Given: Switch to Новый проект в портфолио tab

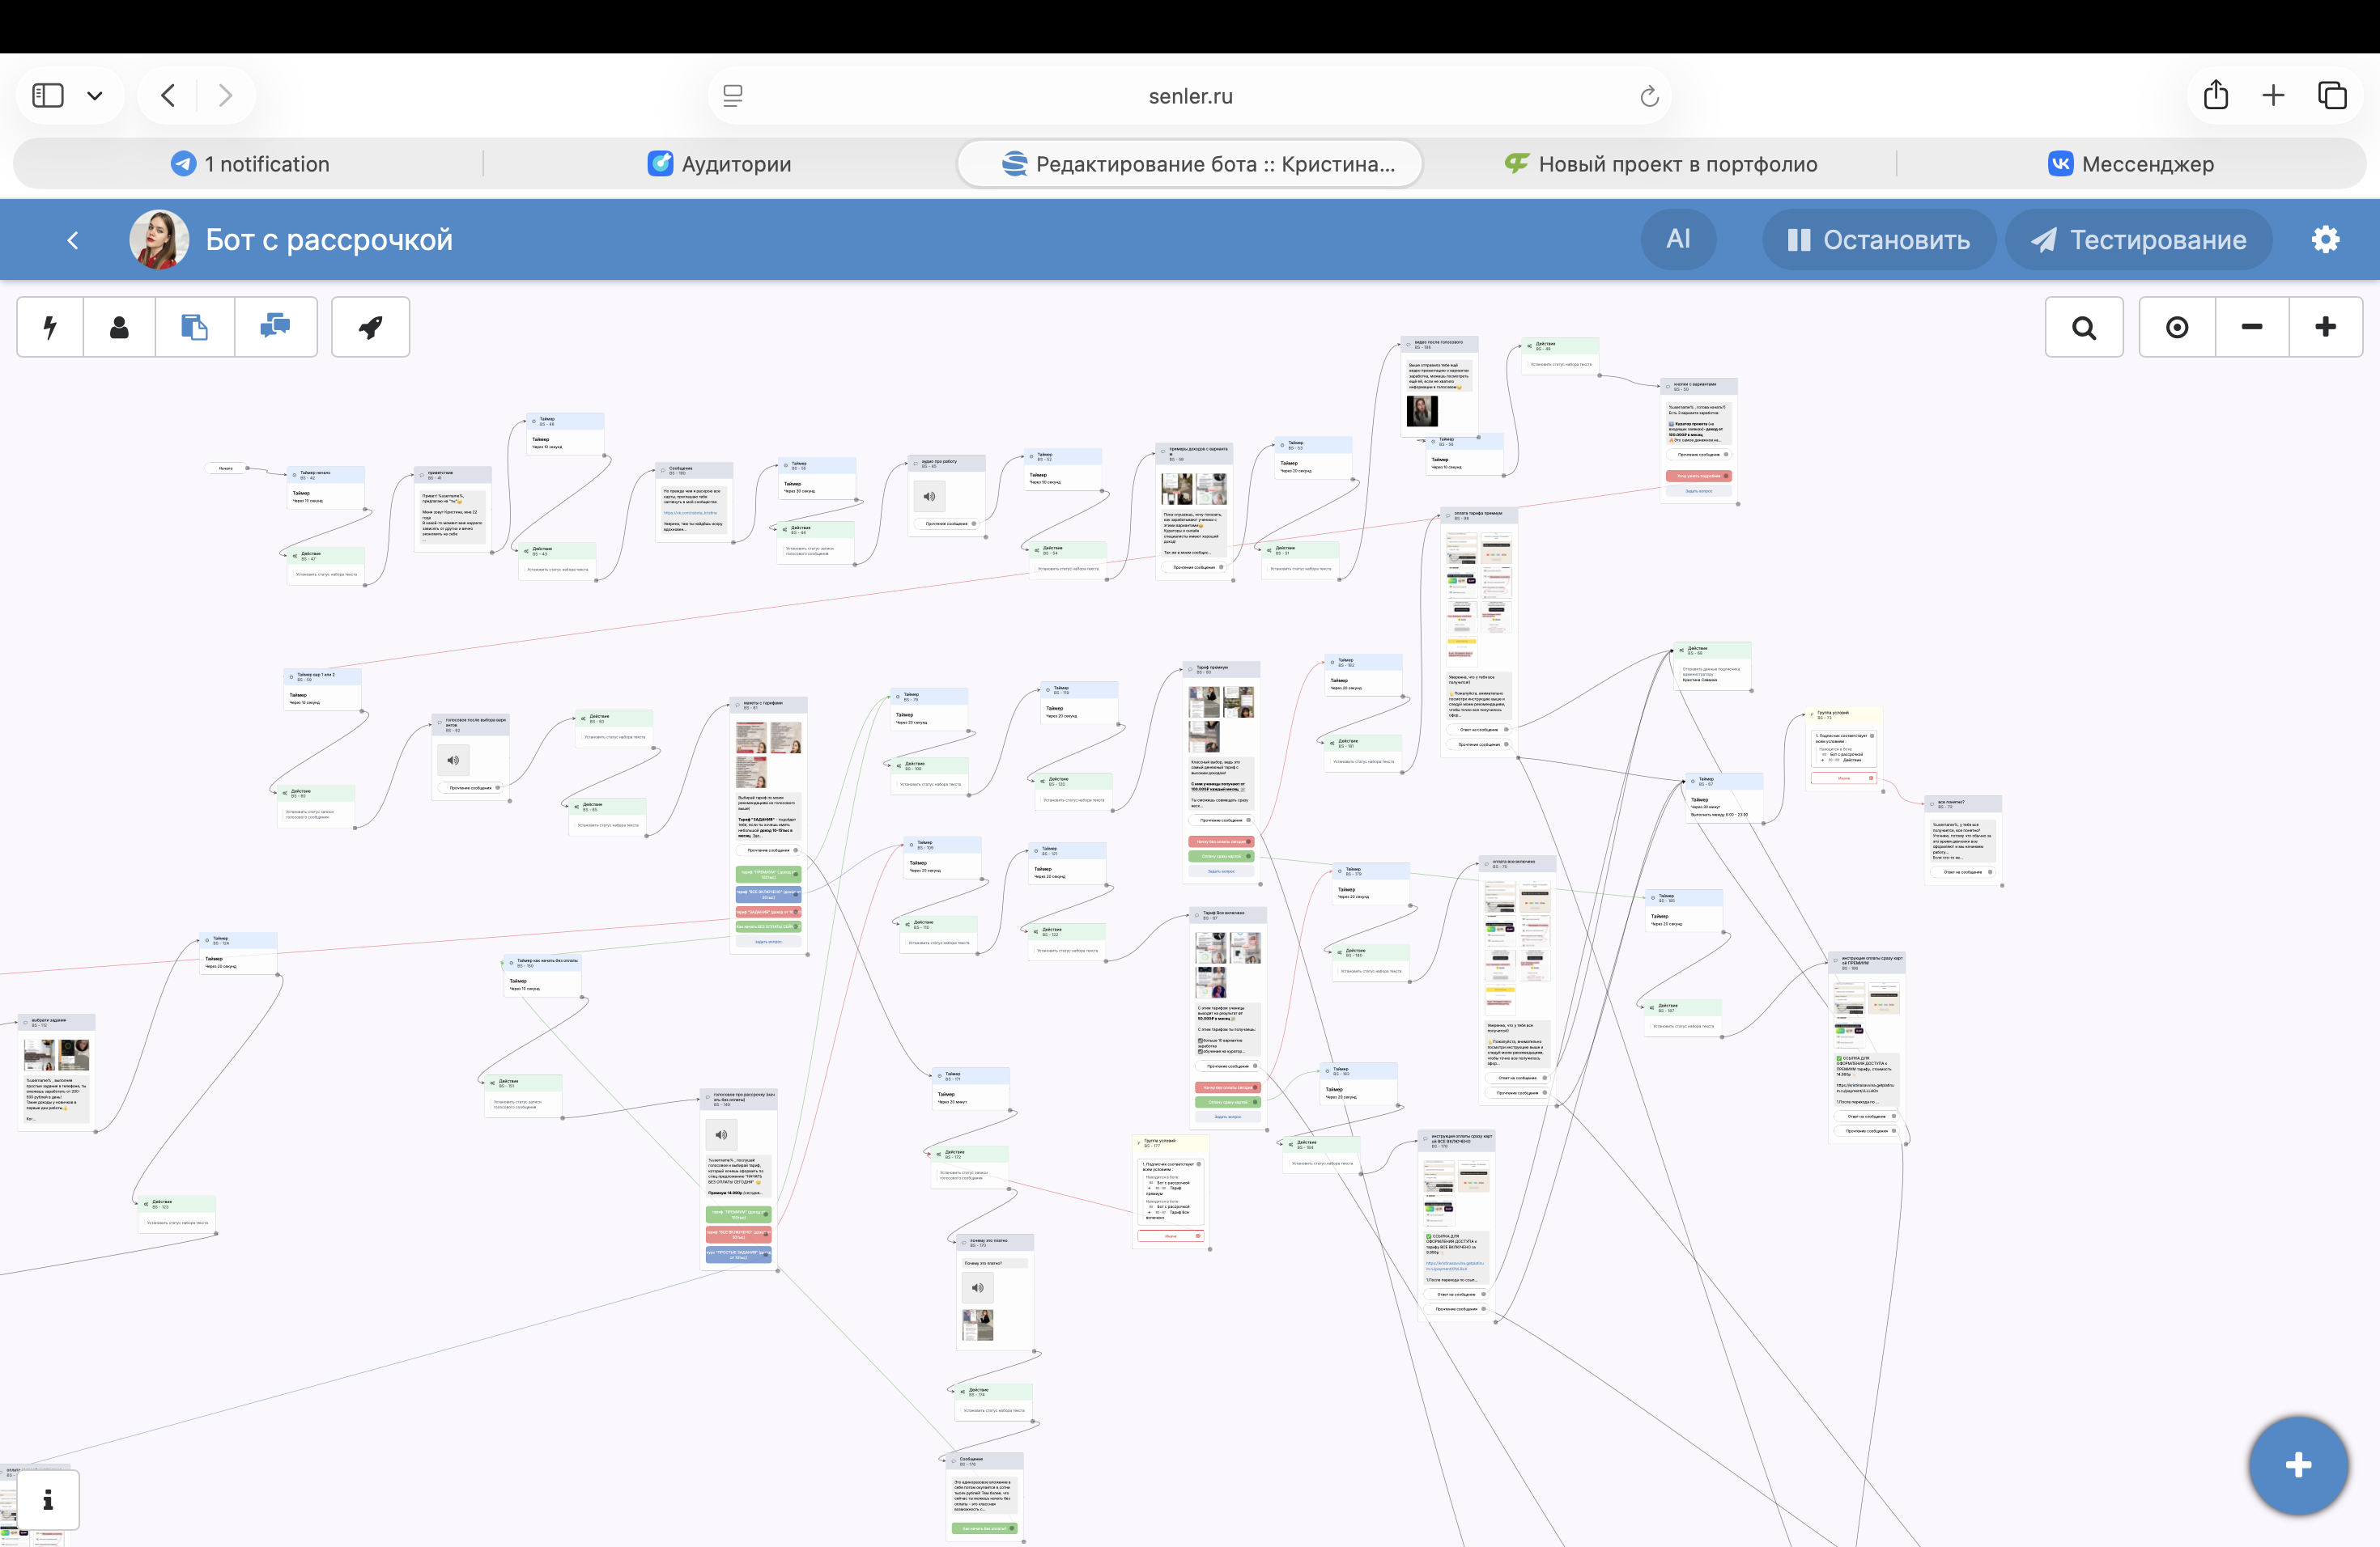Looking at the screenshot, I should click(1661, 164).
